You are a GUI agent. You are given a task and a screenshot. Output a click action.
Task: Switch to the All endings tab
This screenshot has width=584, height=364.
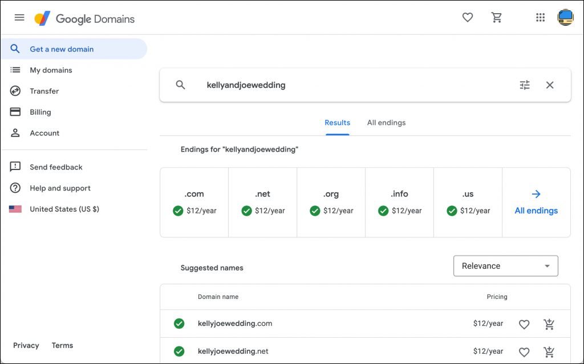tap(386, 123)
